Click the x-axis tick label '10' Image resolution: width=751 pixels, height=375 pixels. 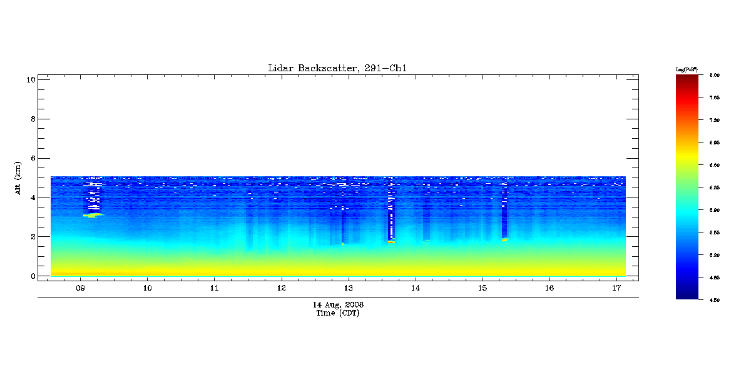[x=147, y=288]
